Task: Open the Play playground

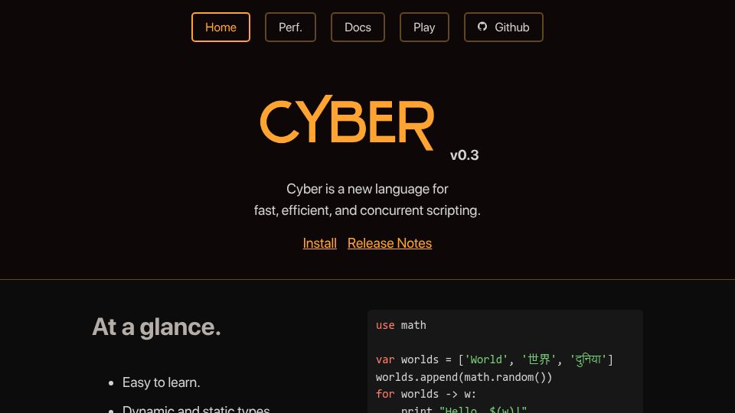Action: [424, 28]
